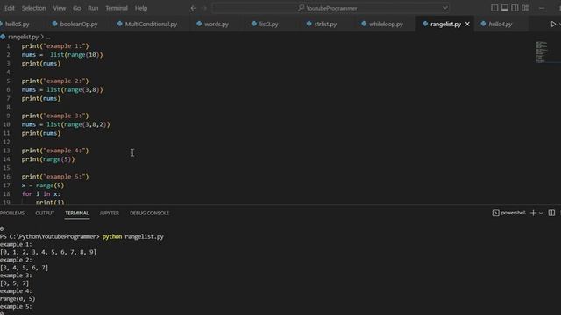561x315 pixels.
Task: Open the Selection menu
Action: (x=33, y=8)
